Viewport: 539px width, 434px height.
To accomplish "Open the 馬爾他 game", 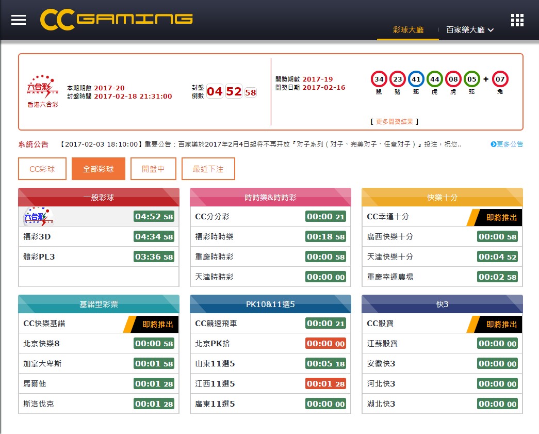I will click(x=99, y=384).
